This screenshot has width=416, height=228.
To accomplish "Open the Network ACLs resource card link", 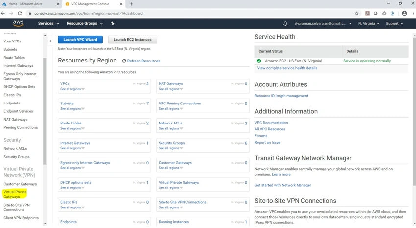I will 170,123.
